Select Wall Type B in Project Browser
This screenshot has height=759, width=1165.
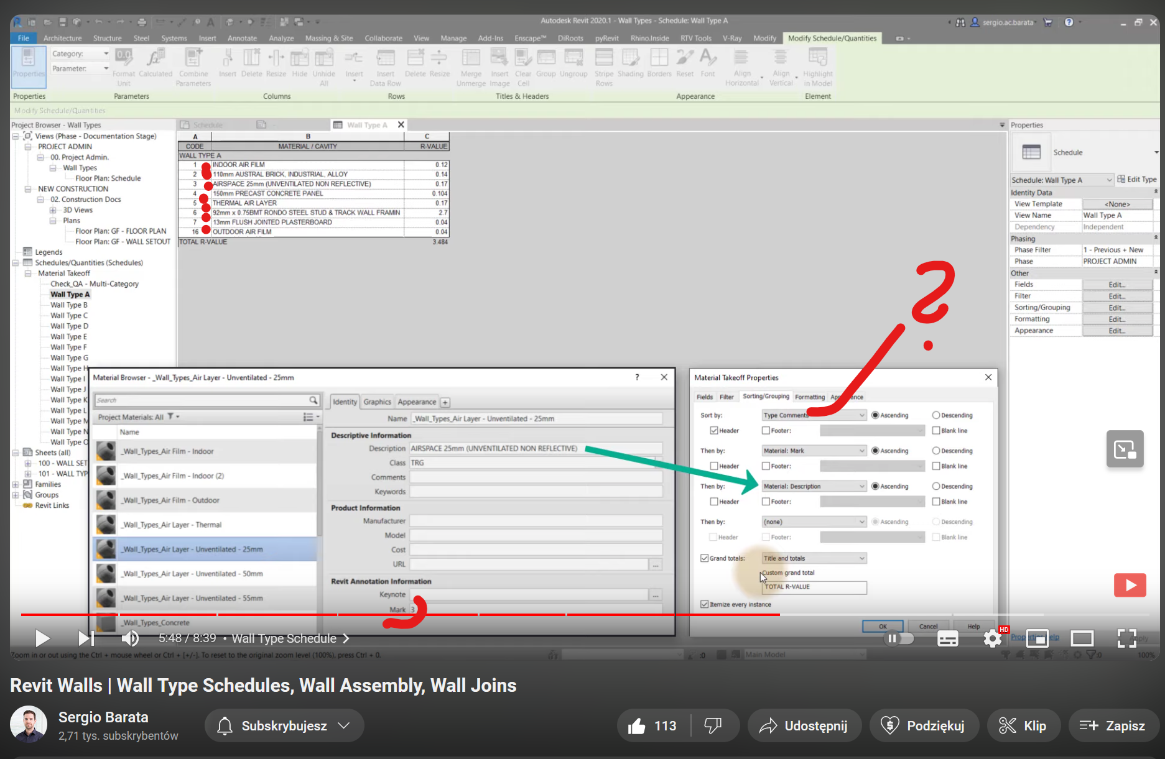[68, 305]
